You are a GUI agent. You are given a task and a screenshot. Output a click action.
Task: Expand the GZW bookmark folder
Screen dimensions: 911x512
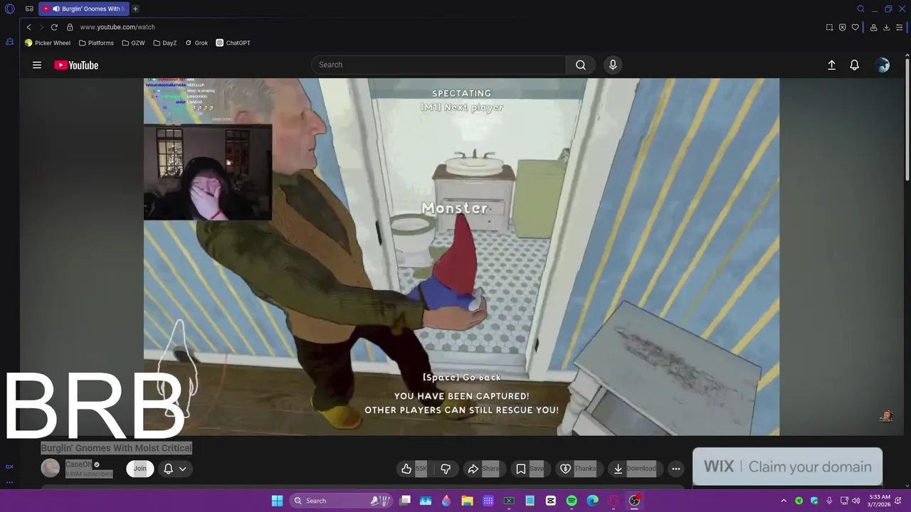(133, 43)
